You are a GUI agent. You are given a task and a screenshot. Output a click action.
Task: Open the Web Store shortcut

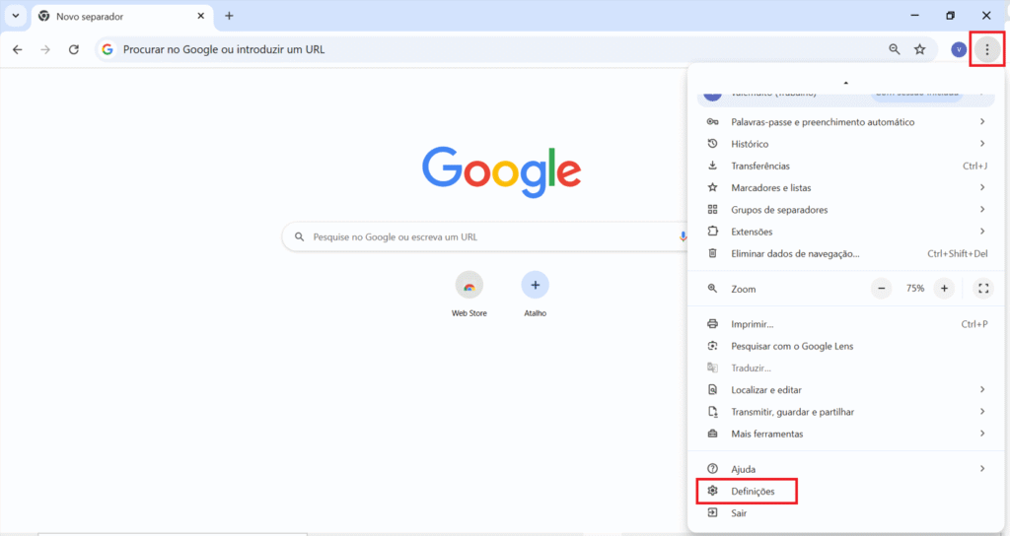[x=469, y=294]
